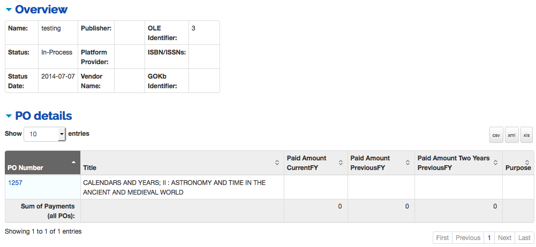Image resolution: width=536 pixels, height=247 pixels.
Task: Sort by Title column sort icon
Action: pyautogui.click(x=277, y=163)
